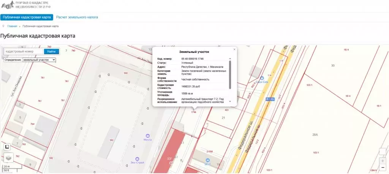The width and height of the screenshot is (389, 174).
Task: Click the SELF place marker
Action: tap(207, 160)
